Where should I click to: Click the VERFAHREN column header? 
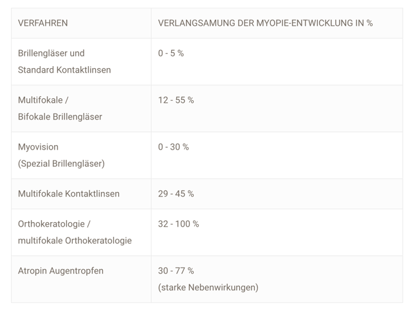pos(42,23)
